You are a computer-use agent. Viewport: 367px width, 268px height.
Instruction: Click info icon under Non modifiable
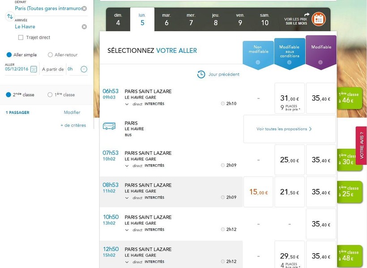click(x=258, y=62)
